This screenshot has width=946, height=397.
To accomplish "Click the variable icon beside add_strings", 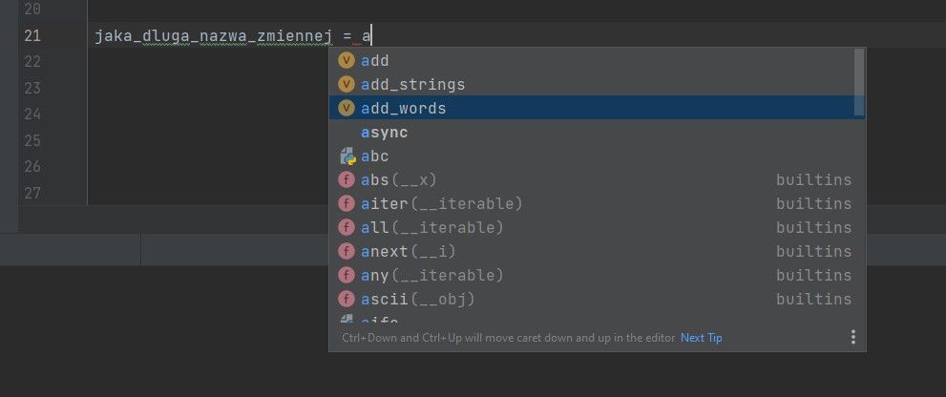I will click(x=346, y=84).
